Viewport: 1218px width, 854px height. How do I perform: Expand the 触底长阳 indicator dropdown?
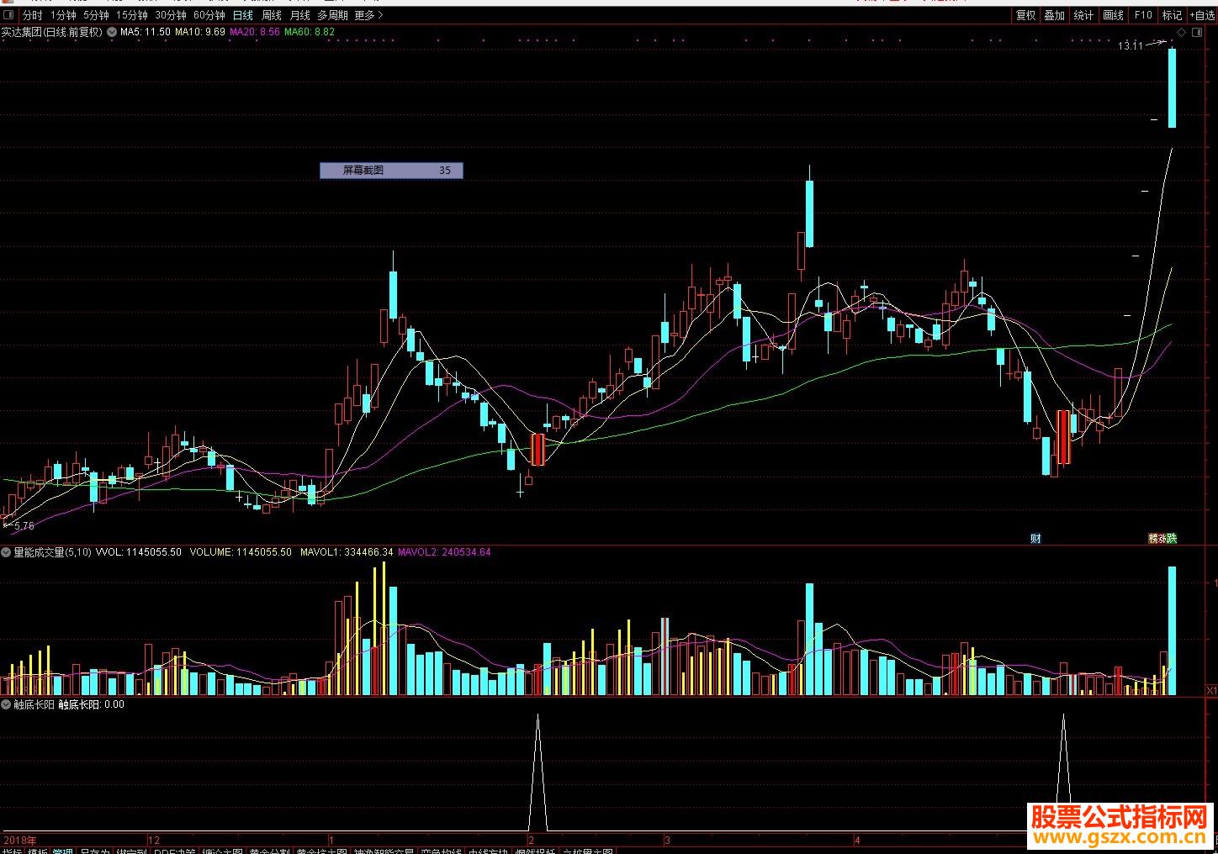7,704
